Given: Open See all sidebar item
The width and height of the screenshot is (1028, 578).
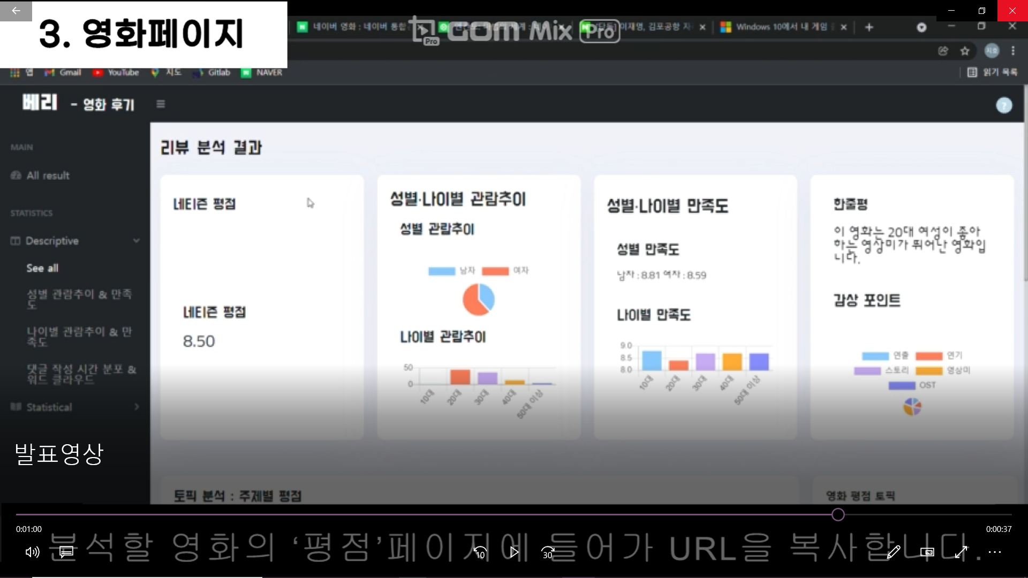Looking at the screenshot, I should pyautogui.click(x=42, y=268).
